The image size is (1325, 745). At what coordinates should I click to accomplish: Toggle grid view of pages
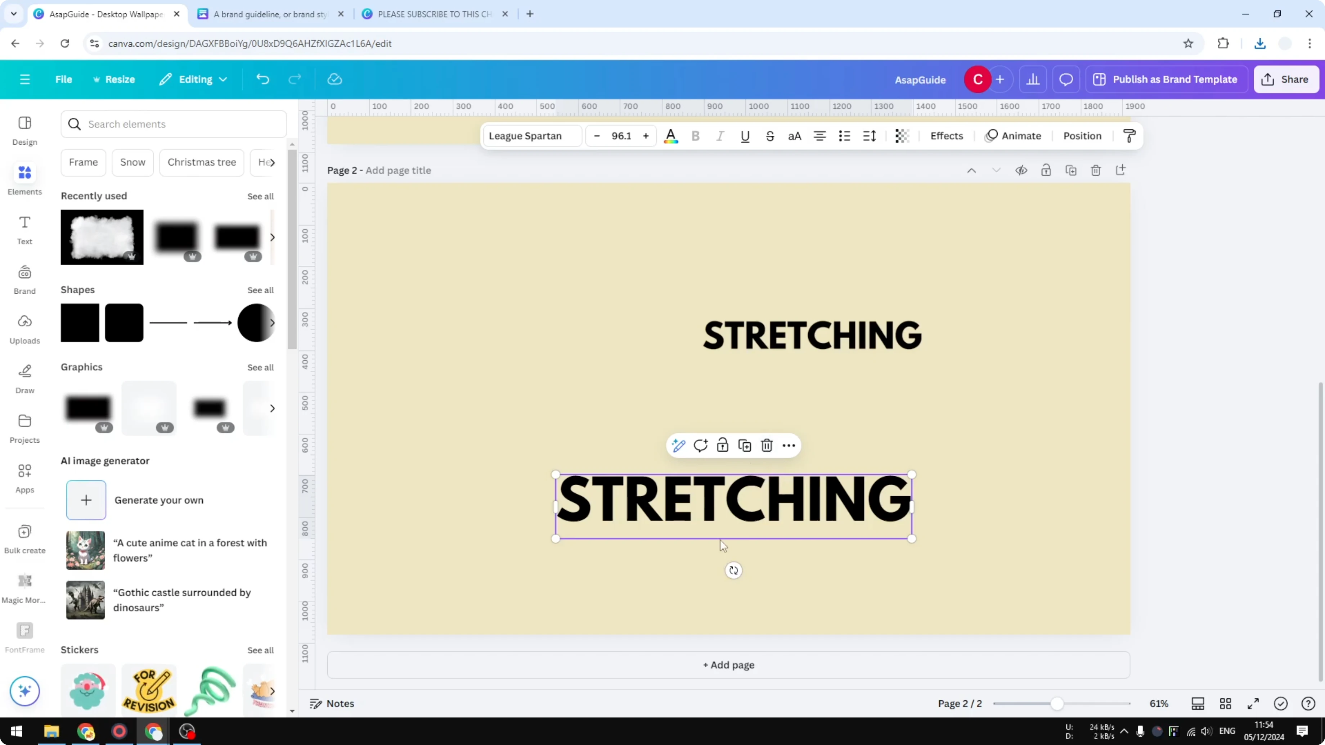click(x=1226, y=703)
